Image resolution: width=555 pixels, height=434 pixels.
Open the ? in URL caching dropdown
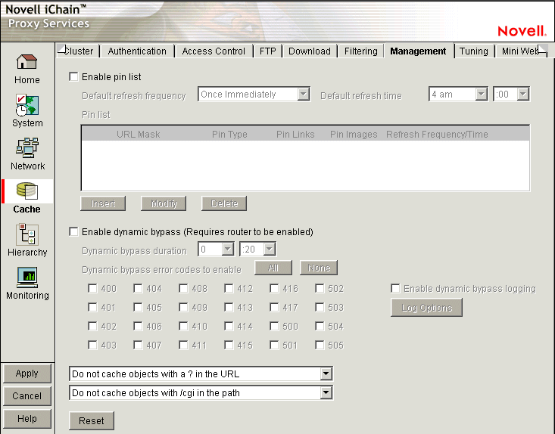click(x=201, y=374)
